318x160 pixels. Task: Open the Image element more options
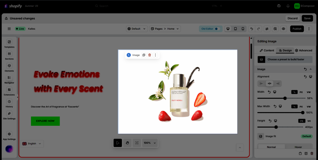tap(155, 55)
